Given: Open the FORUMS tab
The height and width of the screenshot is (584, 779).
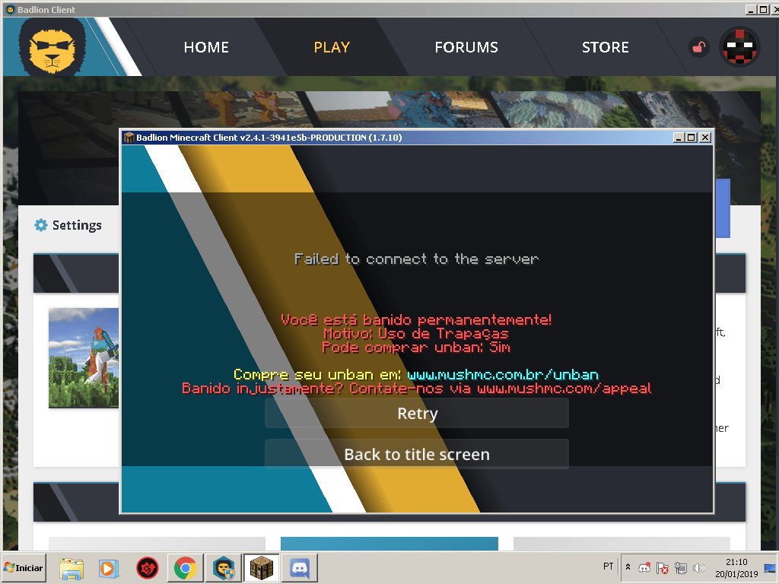Looking at the screenshot, I should (x=466, y=47).
